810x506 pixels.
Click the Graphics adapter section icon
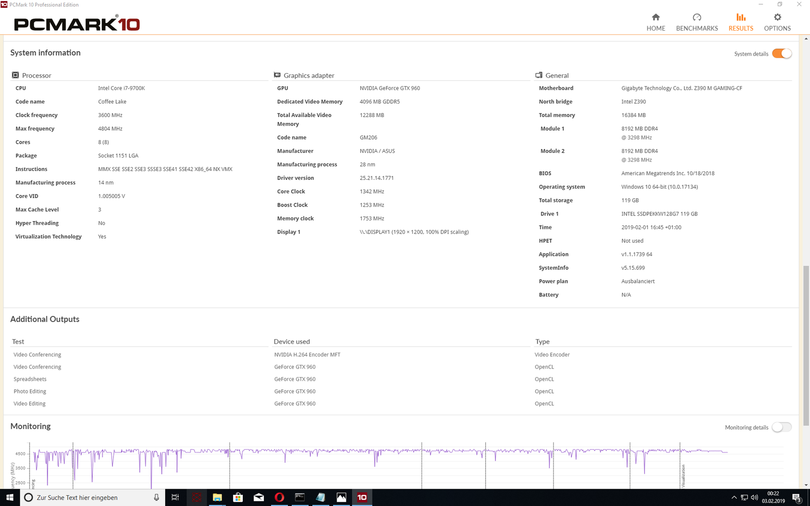(277, 75)
